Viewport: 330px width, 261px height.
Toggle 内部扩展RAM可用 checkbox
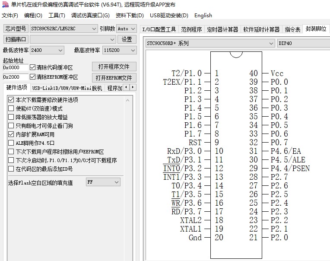coord(11,134)
